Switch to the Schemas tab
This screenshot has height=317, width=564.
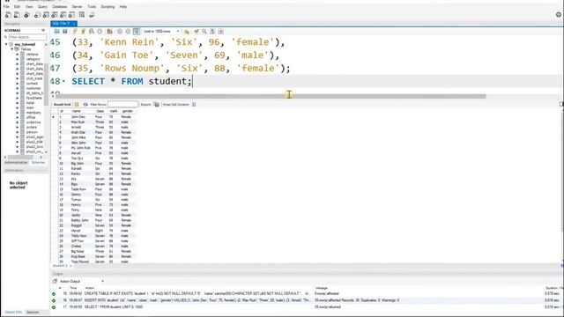[38, 163]
